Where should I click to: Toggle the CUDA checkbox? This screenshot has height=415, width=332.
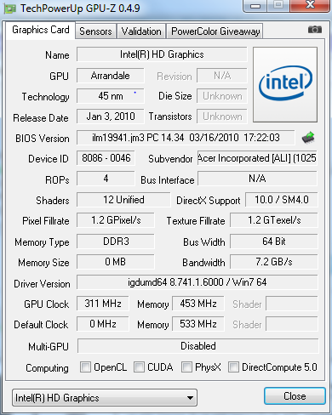(139, 367)
